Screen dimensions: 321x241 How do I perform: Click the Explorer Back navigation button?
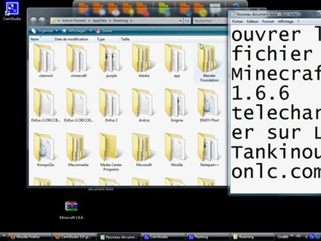point(34,20)
